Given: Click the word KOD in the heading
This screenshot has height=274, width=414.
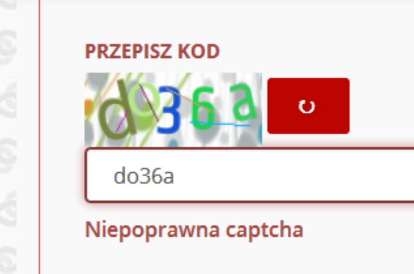Looking at the screenshot, I should 199,51.
